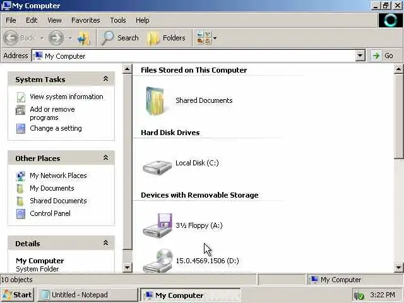The image size is (404, 303).
Task: Click the system tray network icon
Action: click(359, 295)
